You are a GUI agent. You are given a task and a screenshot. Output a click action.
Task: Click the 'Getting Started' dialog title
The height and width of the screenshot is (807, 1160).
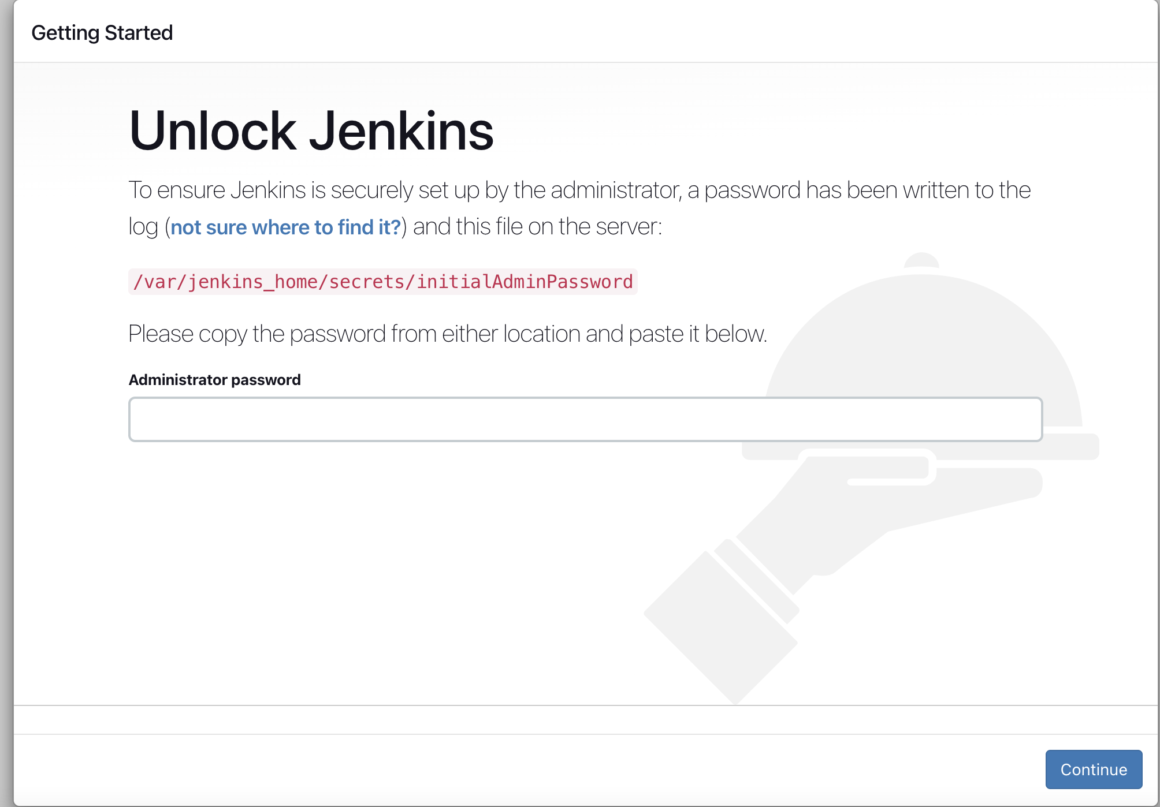(x=102, y=33)
